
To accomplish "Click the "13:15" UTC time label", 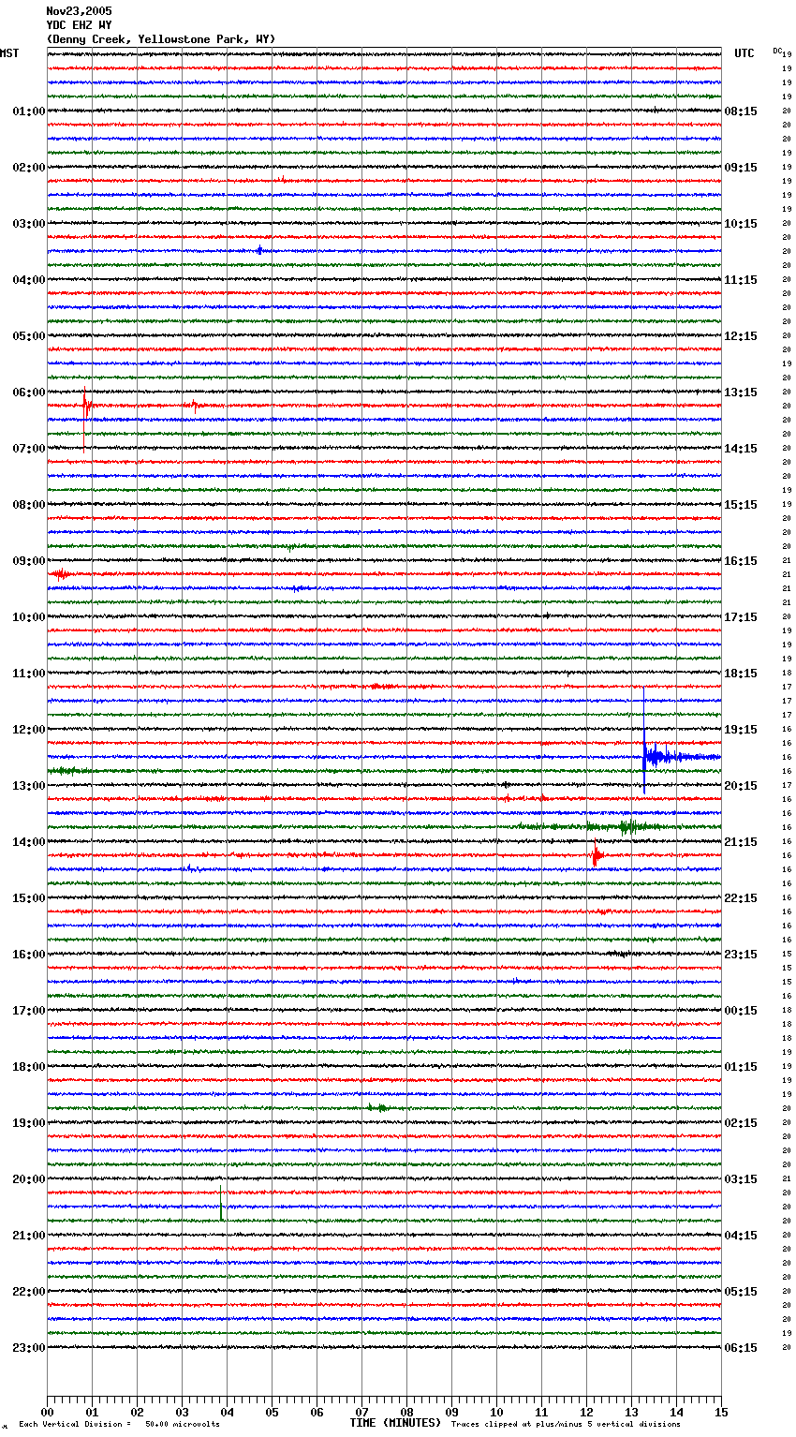I will pyautogui.click(x=741, y=393).
